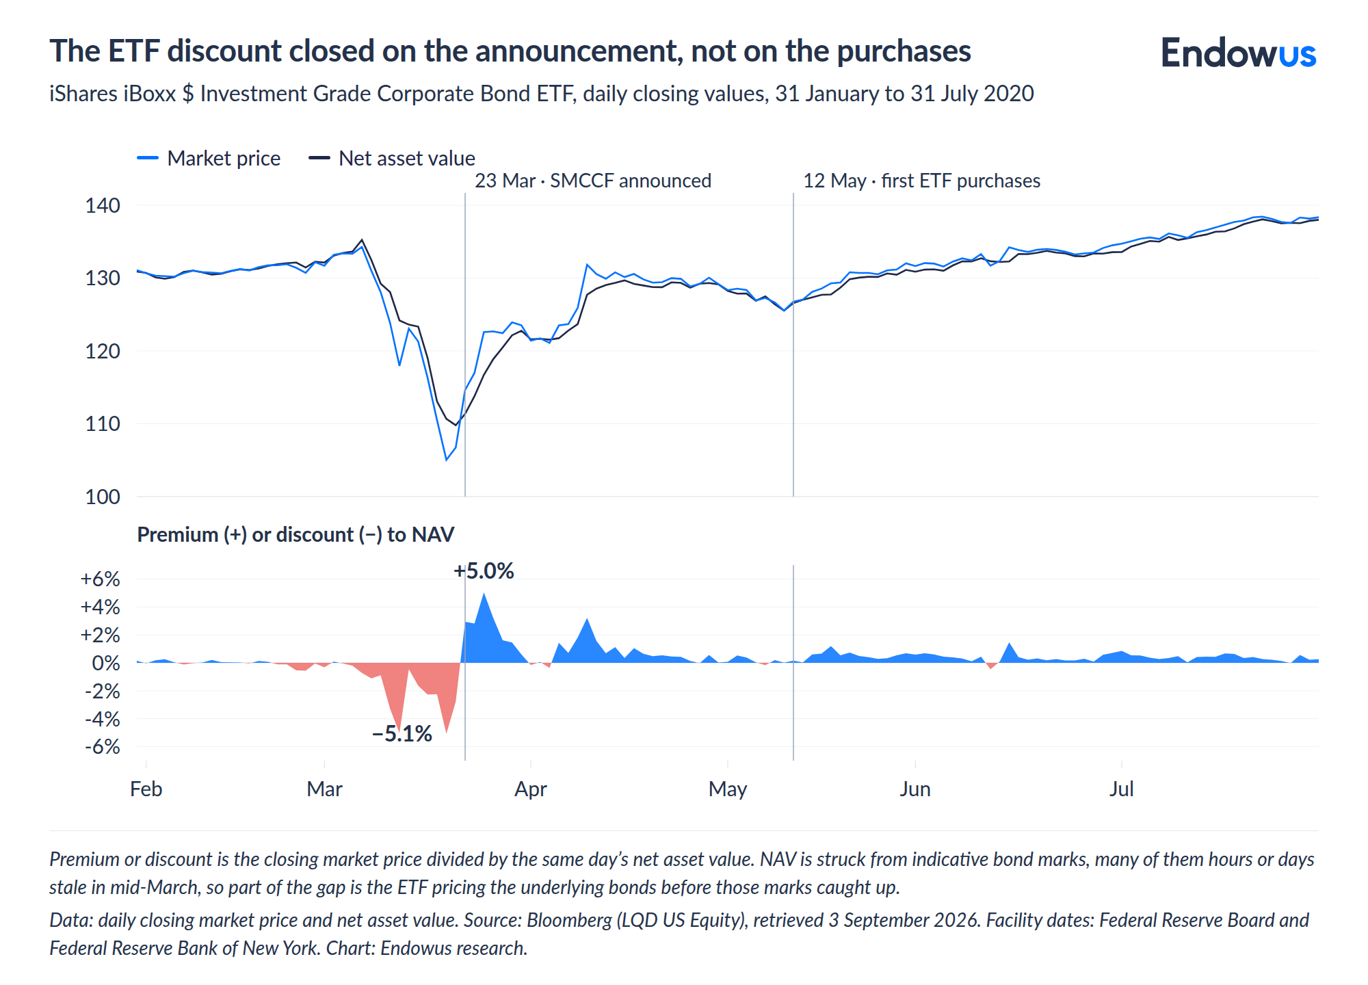The width and height of the screenshot is (1368, 985).
Task: Click the +6% premium axis label
Action: point(101,579)
